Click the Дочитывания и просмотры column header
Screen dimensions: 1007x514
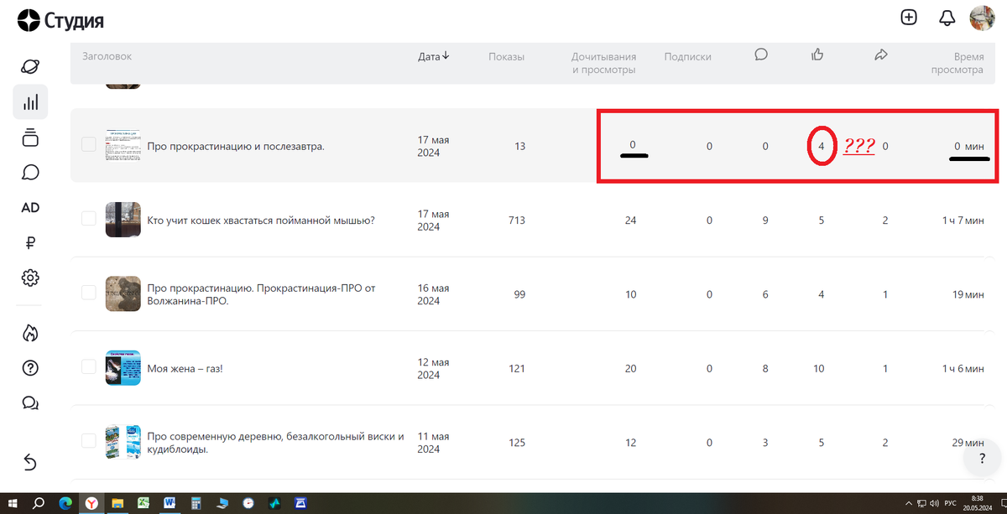coord(603,63)
